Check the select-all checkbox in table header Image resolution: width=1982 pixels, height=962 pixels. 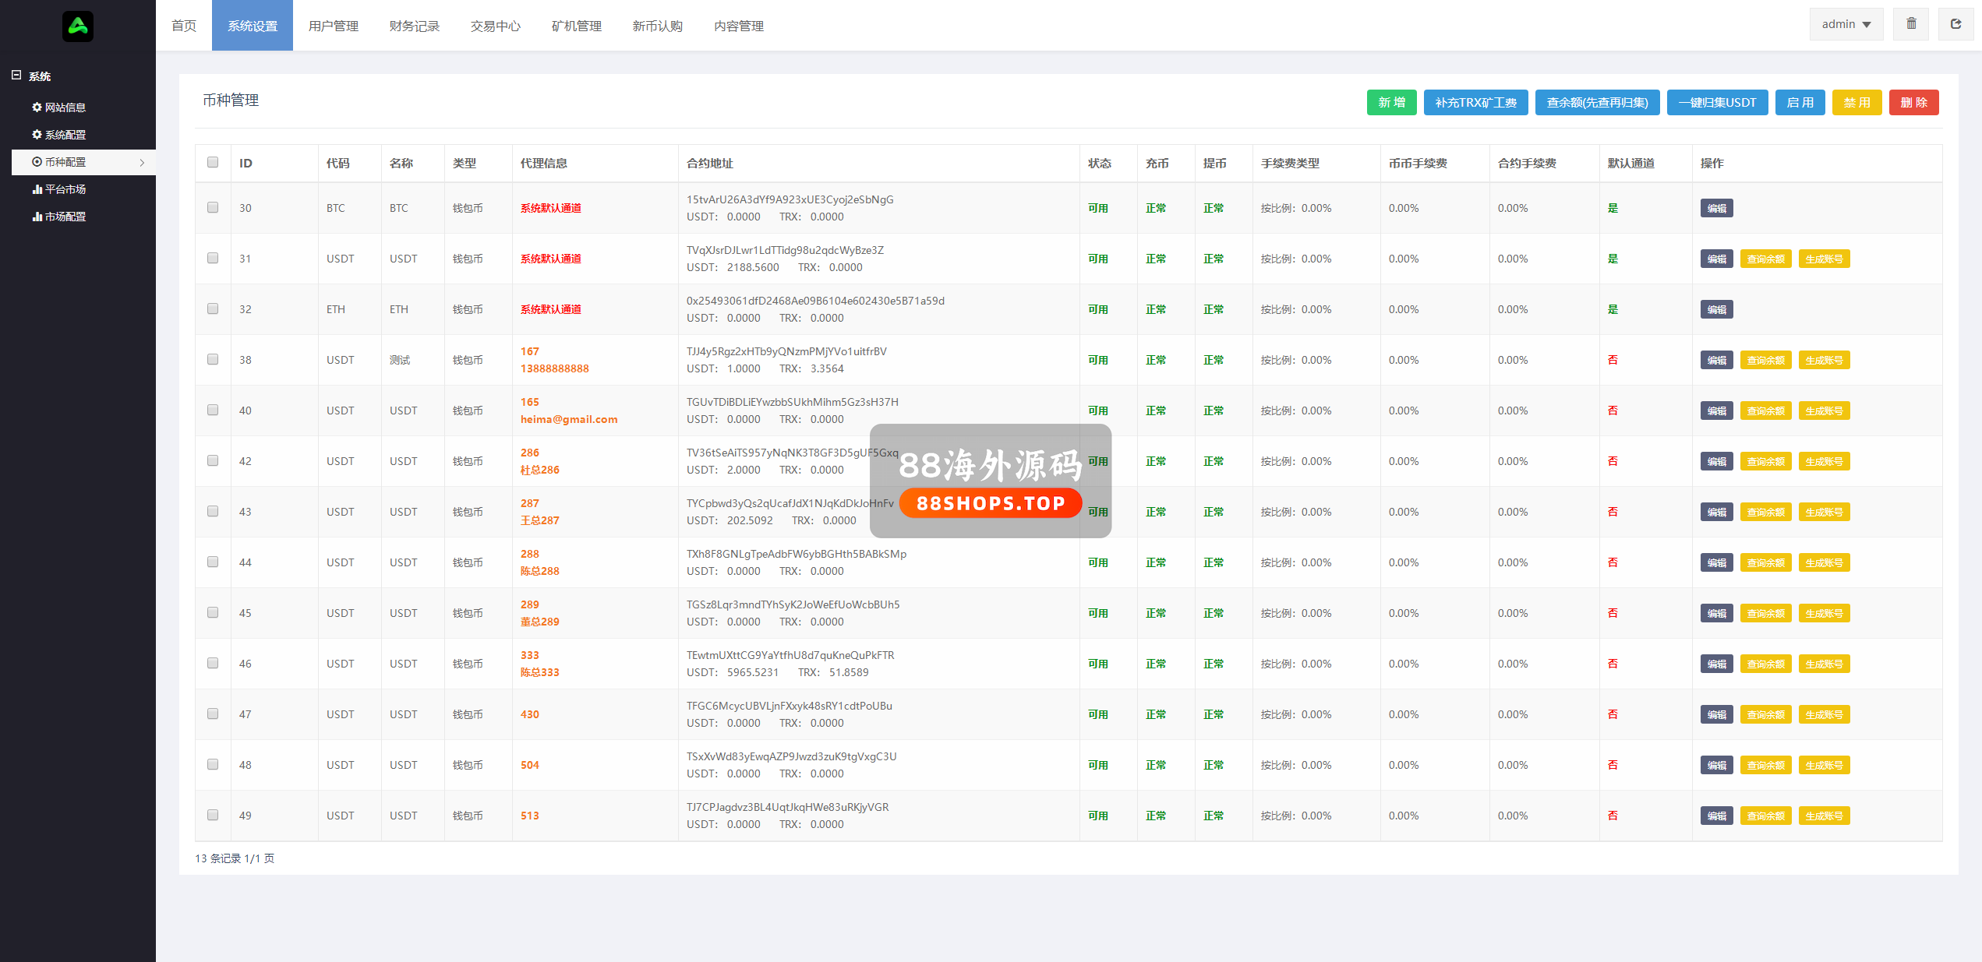[x=213, y=163]
